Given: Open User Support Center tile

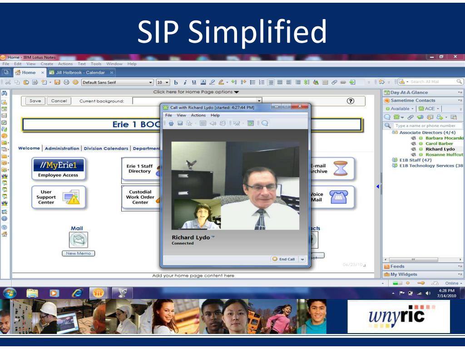Looking at the screenshot, I should click(x=59, y=197).
